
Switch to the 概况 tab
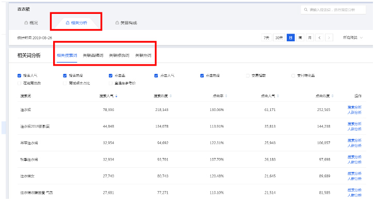tap(31, 23)
